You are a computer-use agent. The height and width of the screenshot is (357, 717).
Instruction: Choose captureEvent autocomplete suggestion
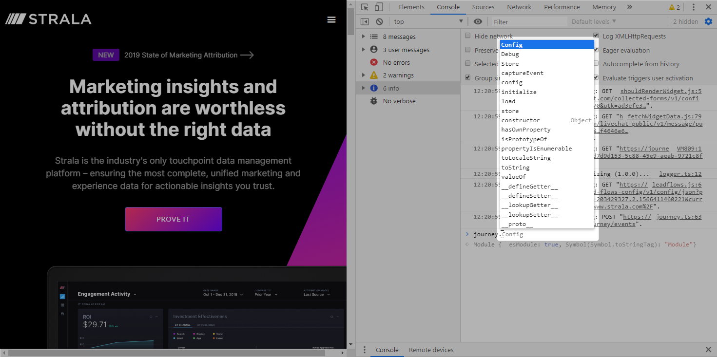click(x=547, y=73)
